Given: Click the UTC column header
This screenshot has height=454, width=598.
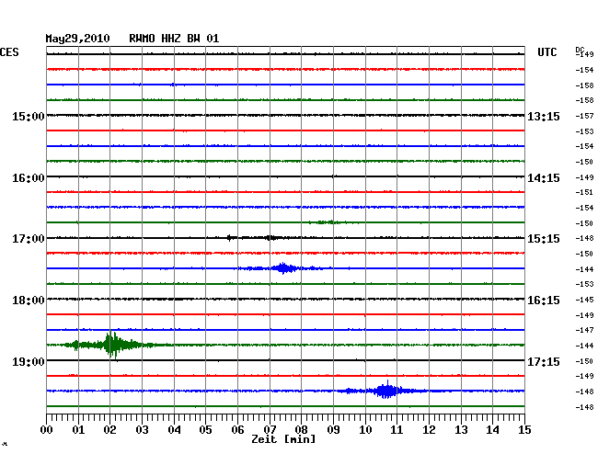Looking at the screenshot, I should 546,52.
